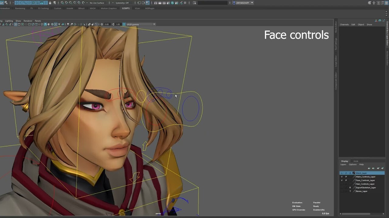Select Hair_Controls_Layer in the layer editor

[366, 184]
